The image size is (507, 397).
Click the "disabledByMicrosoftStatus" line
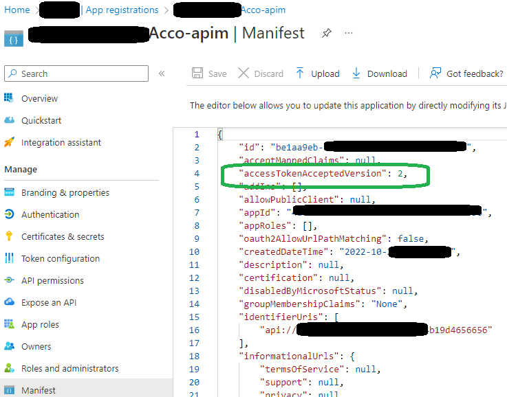click(328, 291)
